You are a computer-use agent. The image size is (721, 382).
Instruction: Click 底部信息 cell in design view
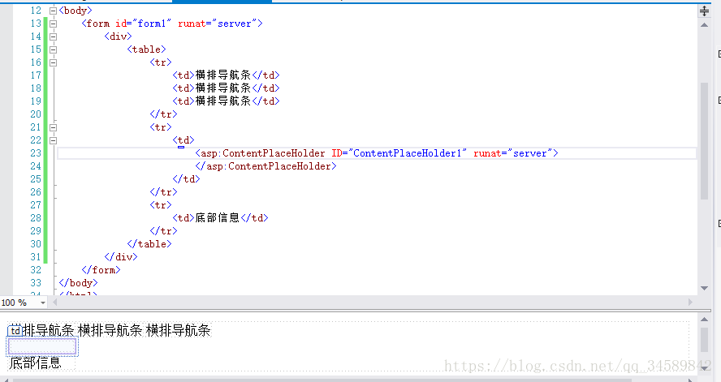[x=36, y=363]
